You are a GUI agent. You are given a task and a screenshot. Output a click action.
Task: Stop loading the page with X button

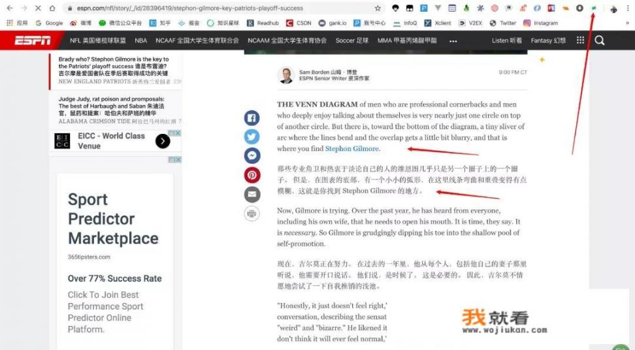point(38,8)
